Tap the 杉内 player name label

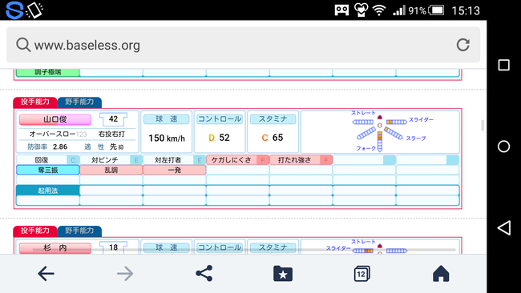pos(55,248)
